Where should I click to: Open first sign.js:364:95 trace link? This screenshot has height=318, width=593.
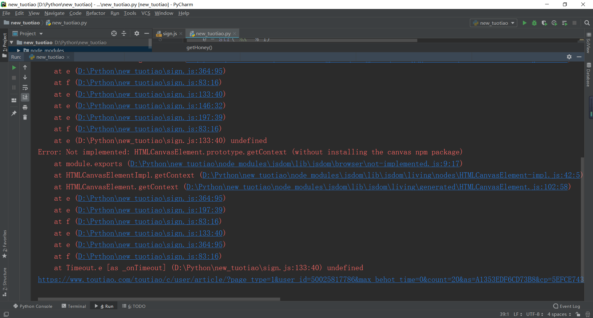tap(150, 71)
